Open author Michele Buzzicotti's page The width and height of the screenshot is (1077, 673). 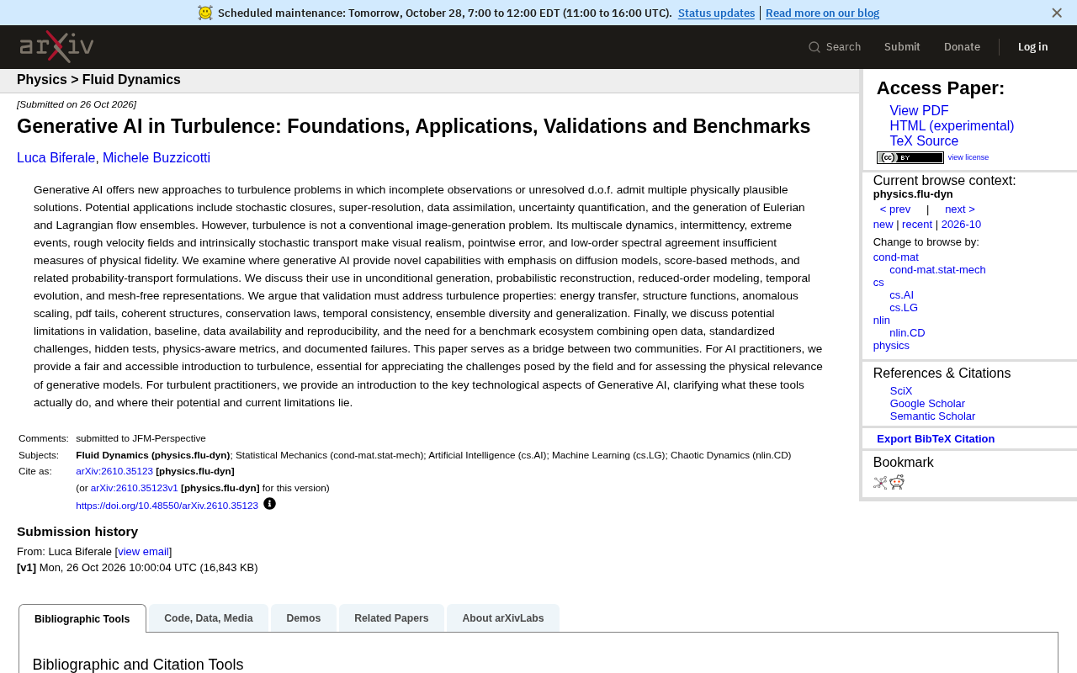[157, 157]
